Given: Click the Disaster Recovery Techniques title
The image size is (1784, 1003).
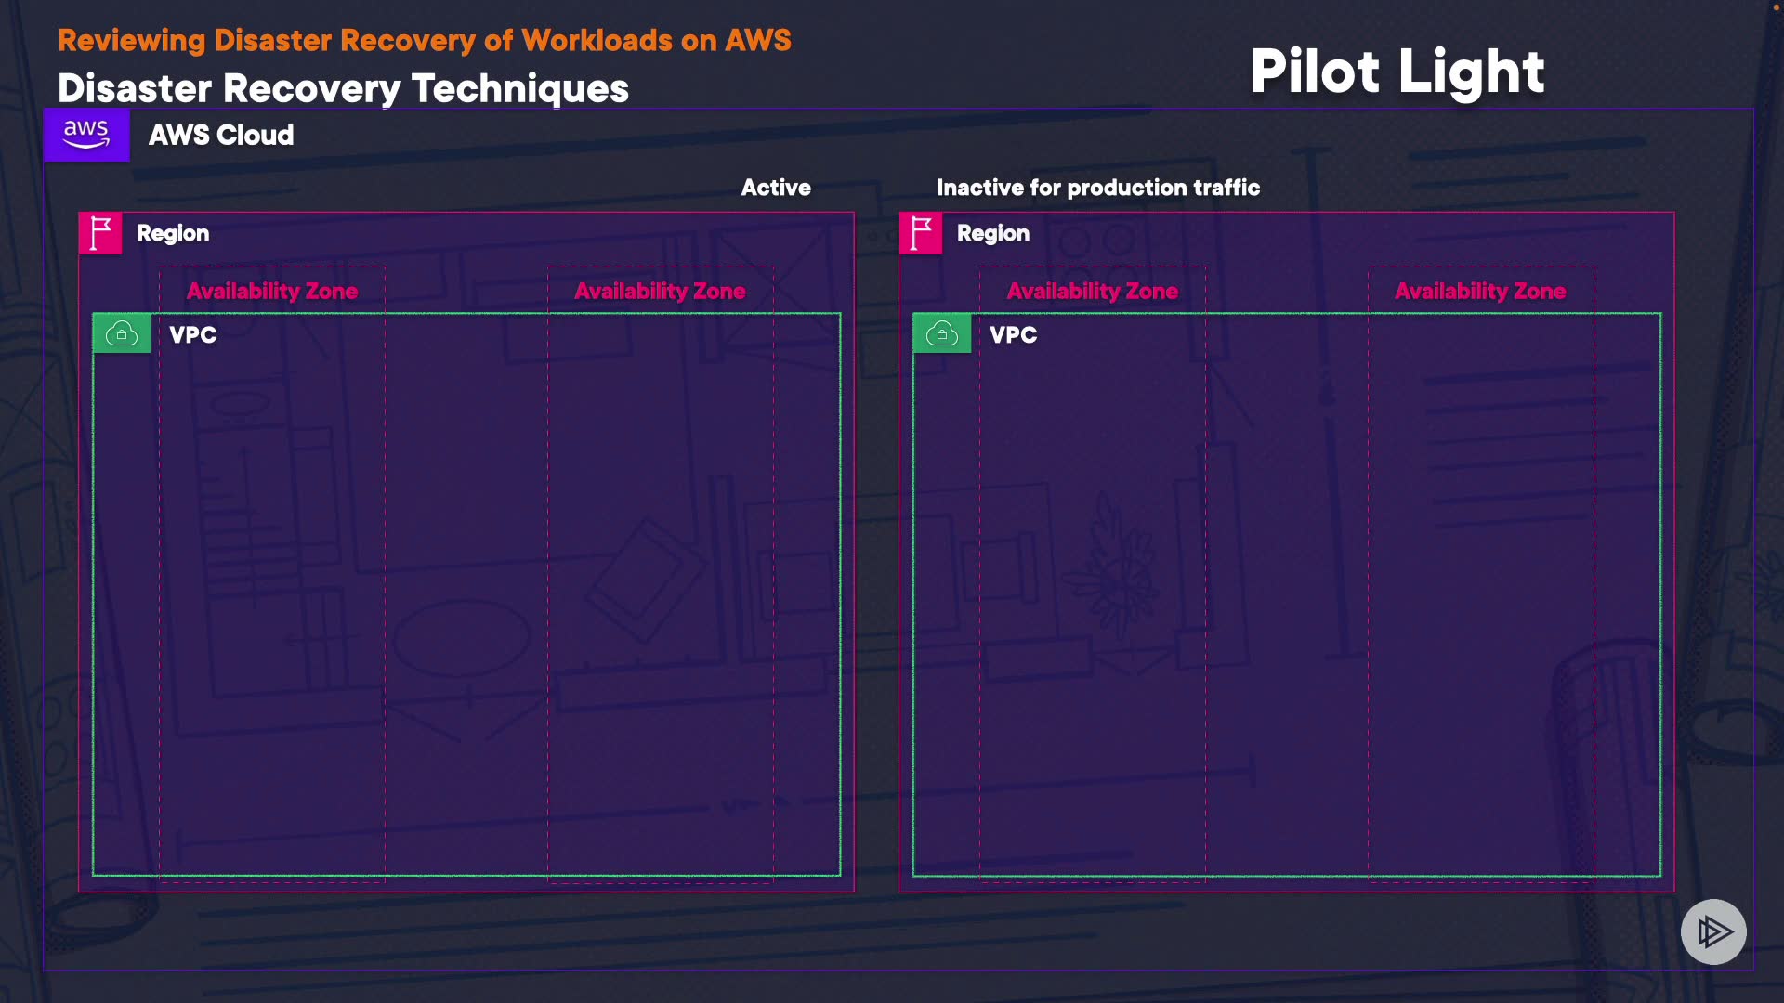Looking at the screenshot, I should (x=343, y=89).
